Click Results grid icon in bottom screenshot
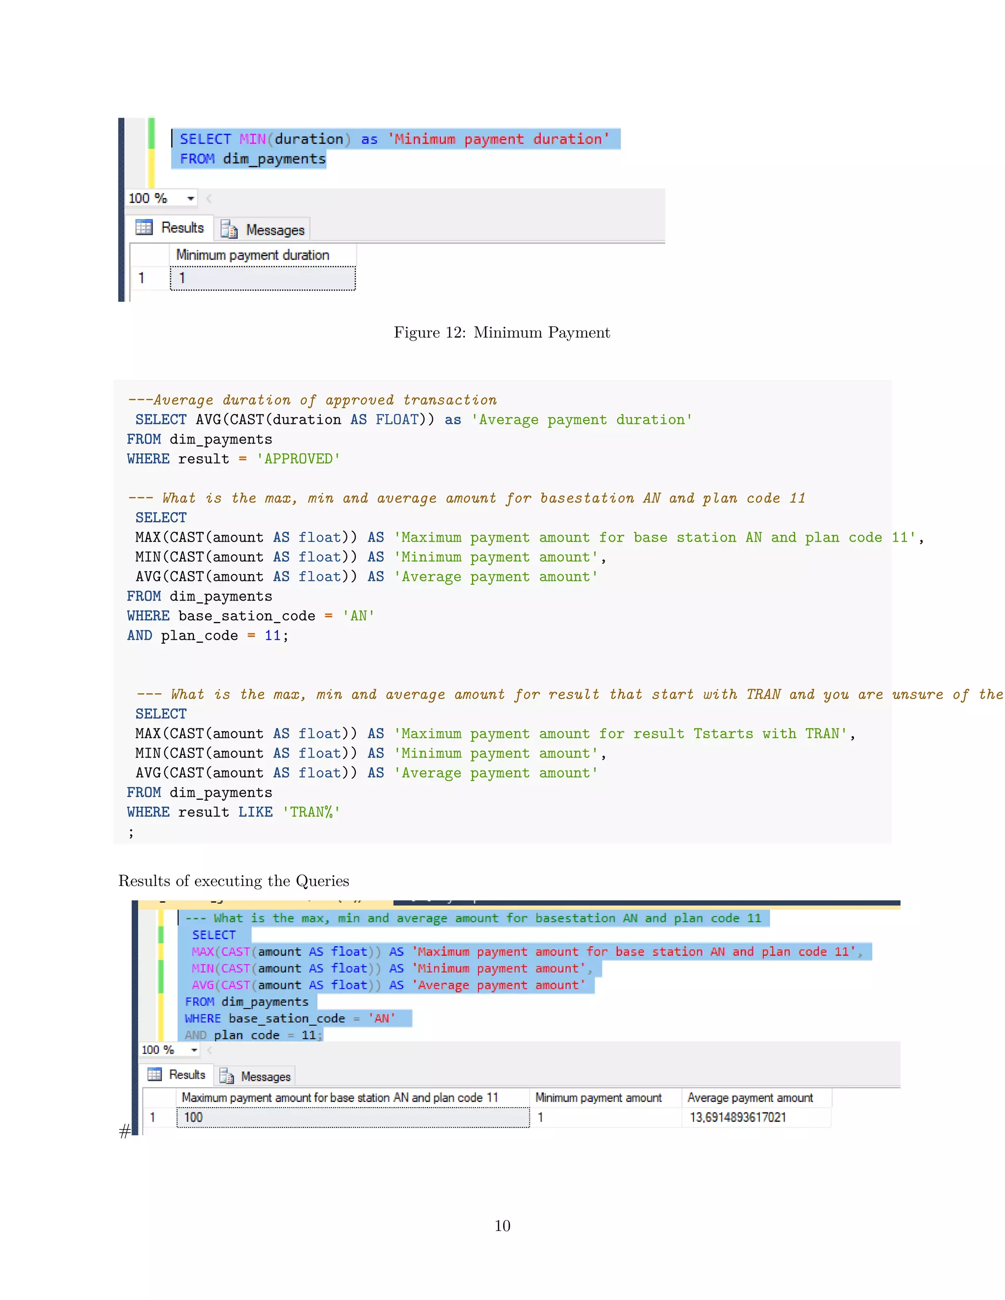Viewport: 1005px width, 1300px height. pos(154,1074)
